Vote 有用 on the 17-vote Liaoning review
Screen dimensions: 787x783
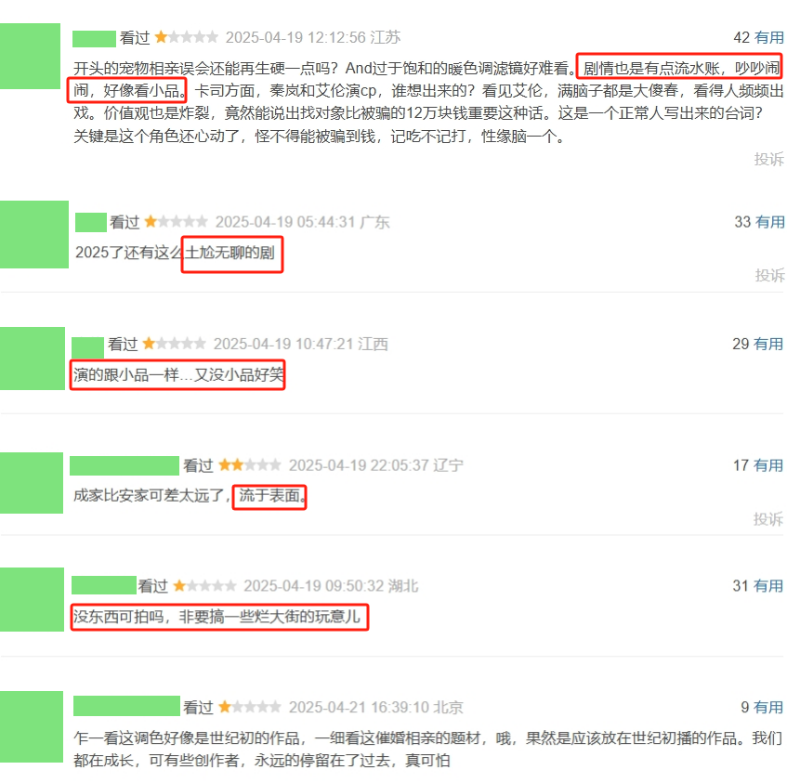[768, 465]
